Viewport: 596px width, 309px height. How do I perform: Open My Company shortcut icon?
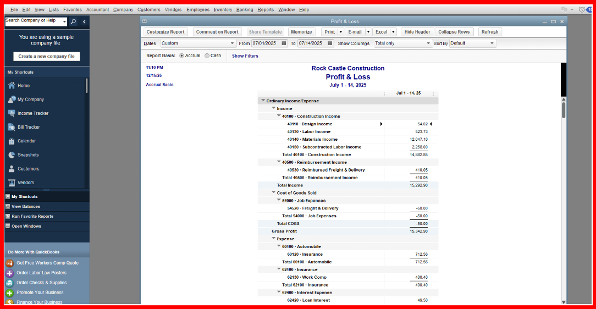(x=12, y=99)
